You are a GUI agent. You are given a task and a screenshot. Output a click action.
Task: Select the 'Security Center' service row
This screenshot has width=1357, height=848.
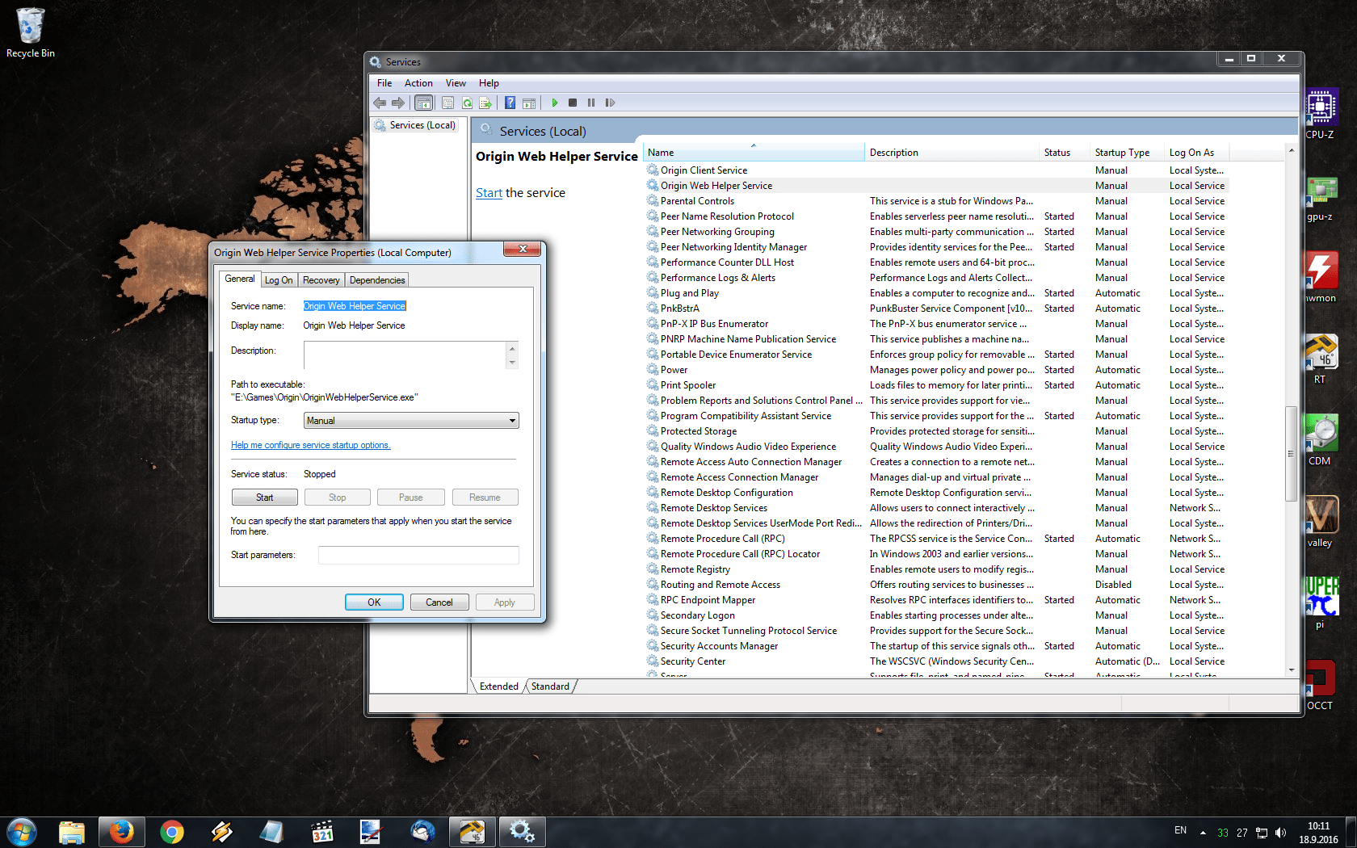(935, 661)
